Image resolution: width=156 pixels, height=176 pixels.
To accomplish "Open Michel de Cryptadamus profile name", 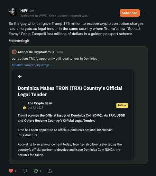I will [x=36, y=52].
